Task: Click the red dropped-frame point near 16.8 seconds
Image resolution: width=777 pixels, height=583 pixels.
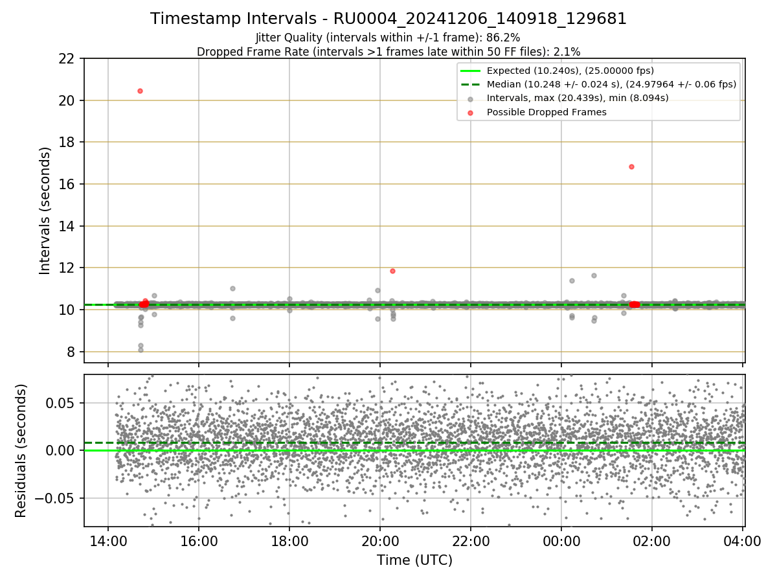Action: [631, 166]
